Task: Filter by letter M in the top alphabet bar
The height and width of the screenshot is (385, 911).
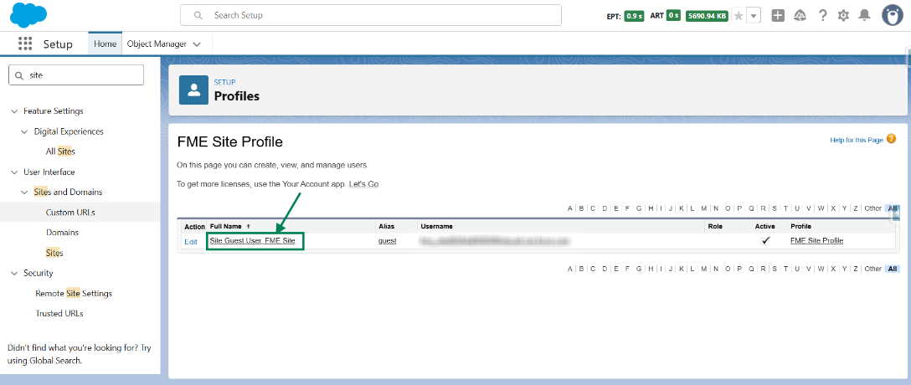Action: click(x=703, y=208)
